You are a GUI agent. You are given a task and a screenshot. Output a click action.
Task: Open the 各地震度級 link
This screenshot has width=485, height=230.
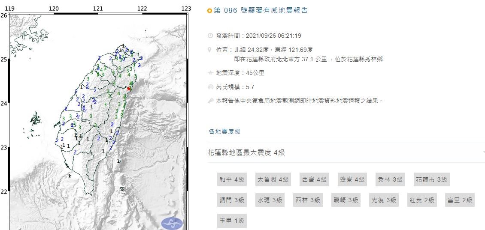224,132
